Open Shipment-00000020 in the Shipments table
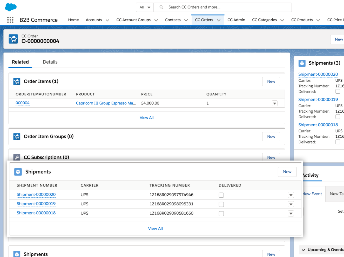This screenshot has height=257, width=344. [36, 195]
